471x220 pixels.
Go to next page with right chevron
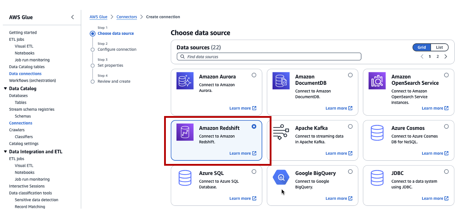446,56
